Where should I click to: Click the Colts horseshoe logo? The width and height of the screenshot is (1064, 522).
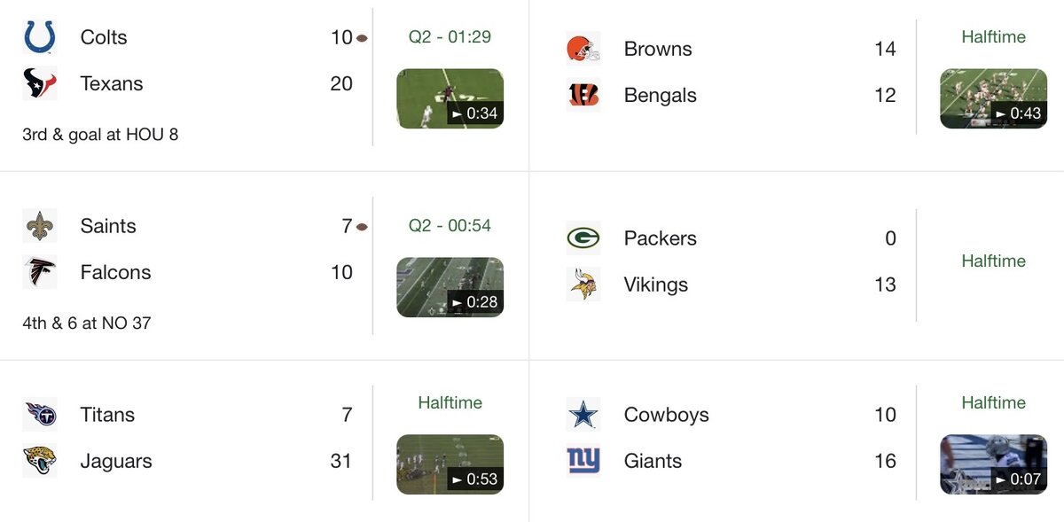40,37
